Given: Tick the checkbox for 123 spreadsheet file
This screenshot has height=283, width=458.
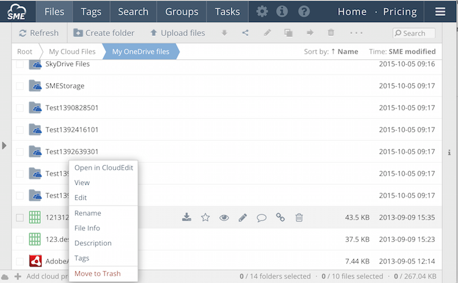Looking at the screenshot, I should tap(20, 239).
